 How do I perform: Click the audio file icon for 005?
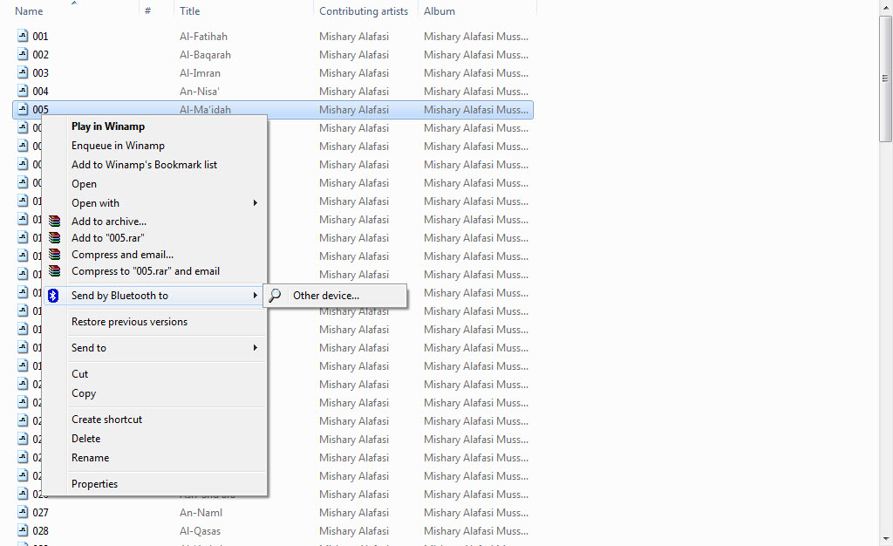click(x=23, y=109)
